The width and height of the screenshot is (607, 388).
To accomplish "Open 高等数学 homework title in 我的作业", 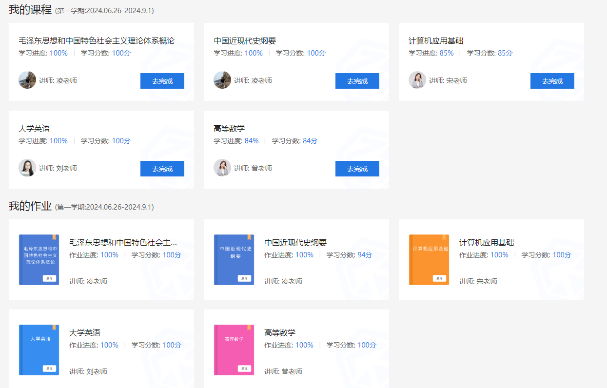I will (279, 332).
